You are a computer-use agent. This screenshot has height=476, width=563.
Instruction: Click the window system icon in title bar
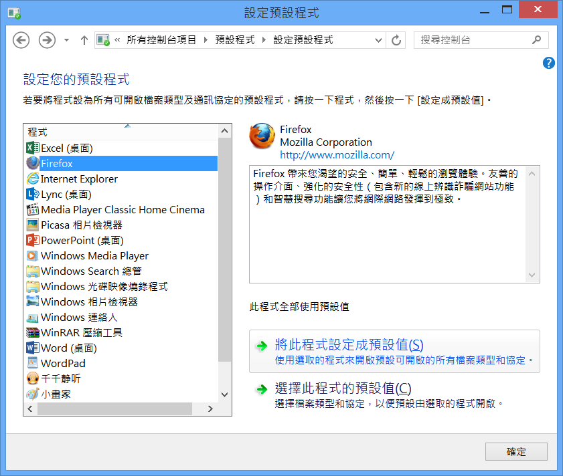point(14,13)
